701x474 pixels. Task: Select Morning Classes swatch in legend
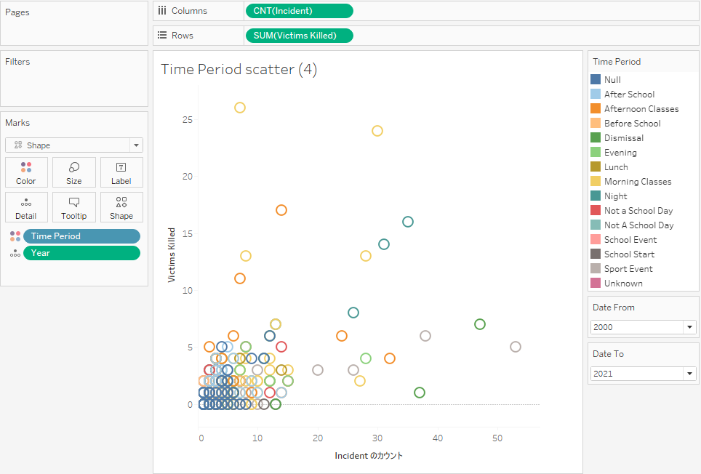pos(596,181)
